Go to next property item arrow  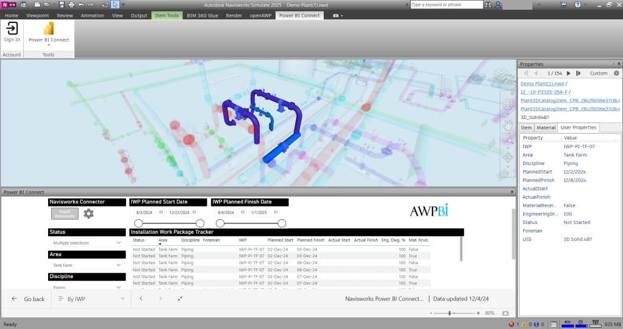pyautogui.click(x=569, y=73)
